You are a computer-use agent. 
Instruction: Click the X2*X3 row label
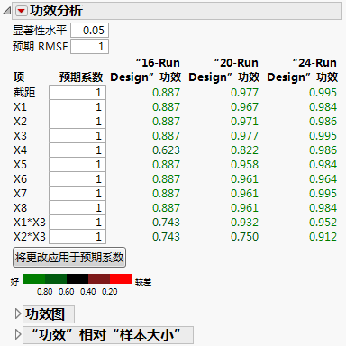30,237
